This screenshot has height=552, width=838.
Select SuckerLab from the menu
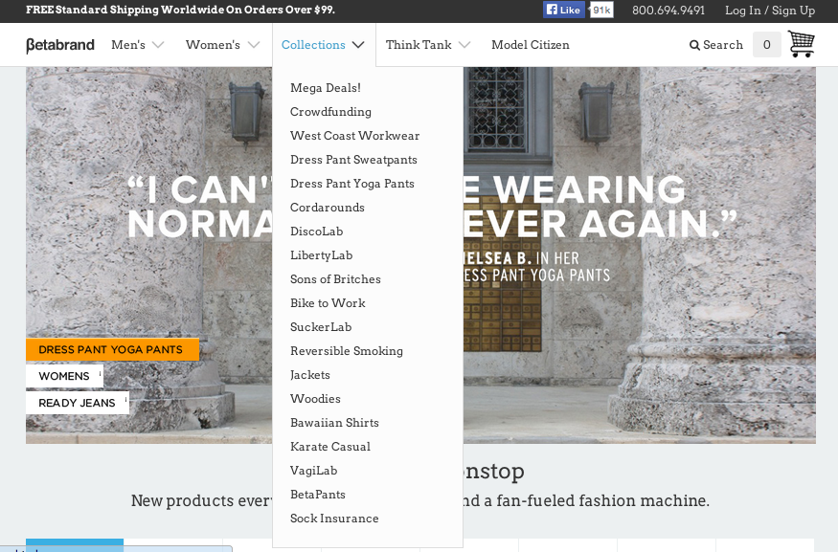[321, 327]
